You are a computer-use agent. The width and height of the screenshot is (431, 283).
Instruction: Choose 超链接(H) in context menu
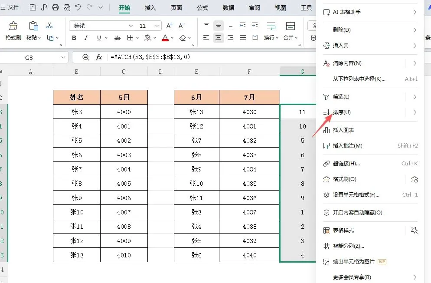[x=370, y=164]
